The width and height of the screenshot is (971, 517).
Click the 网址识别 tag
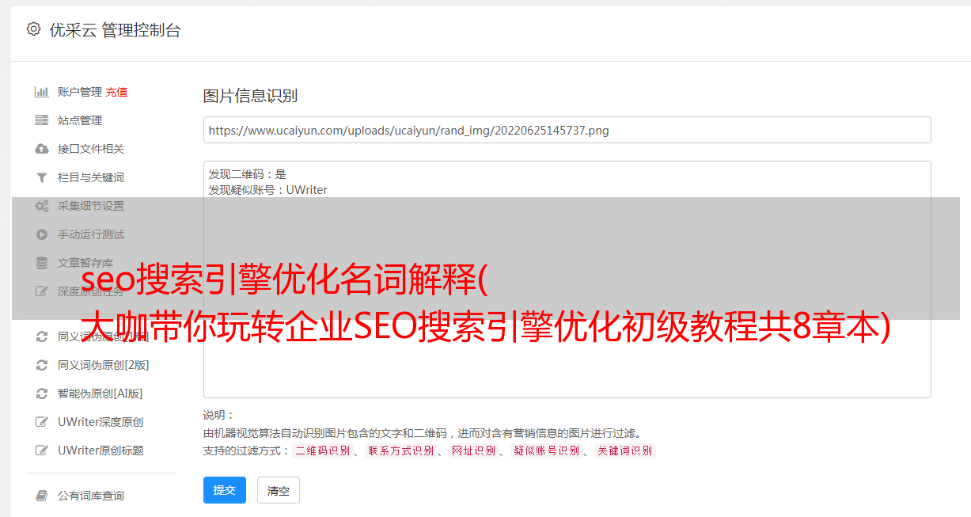[x=473, y=450]
